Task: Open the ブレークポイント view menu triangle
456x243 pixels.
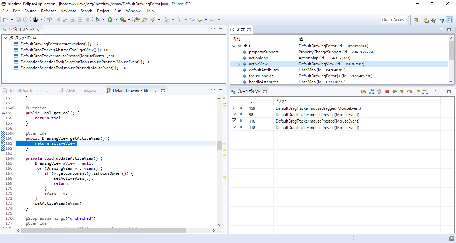Action: [435, 91]
